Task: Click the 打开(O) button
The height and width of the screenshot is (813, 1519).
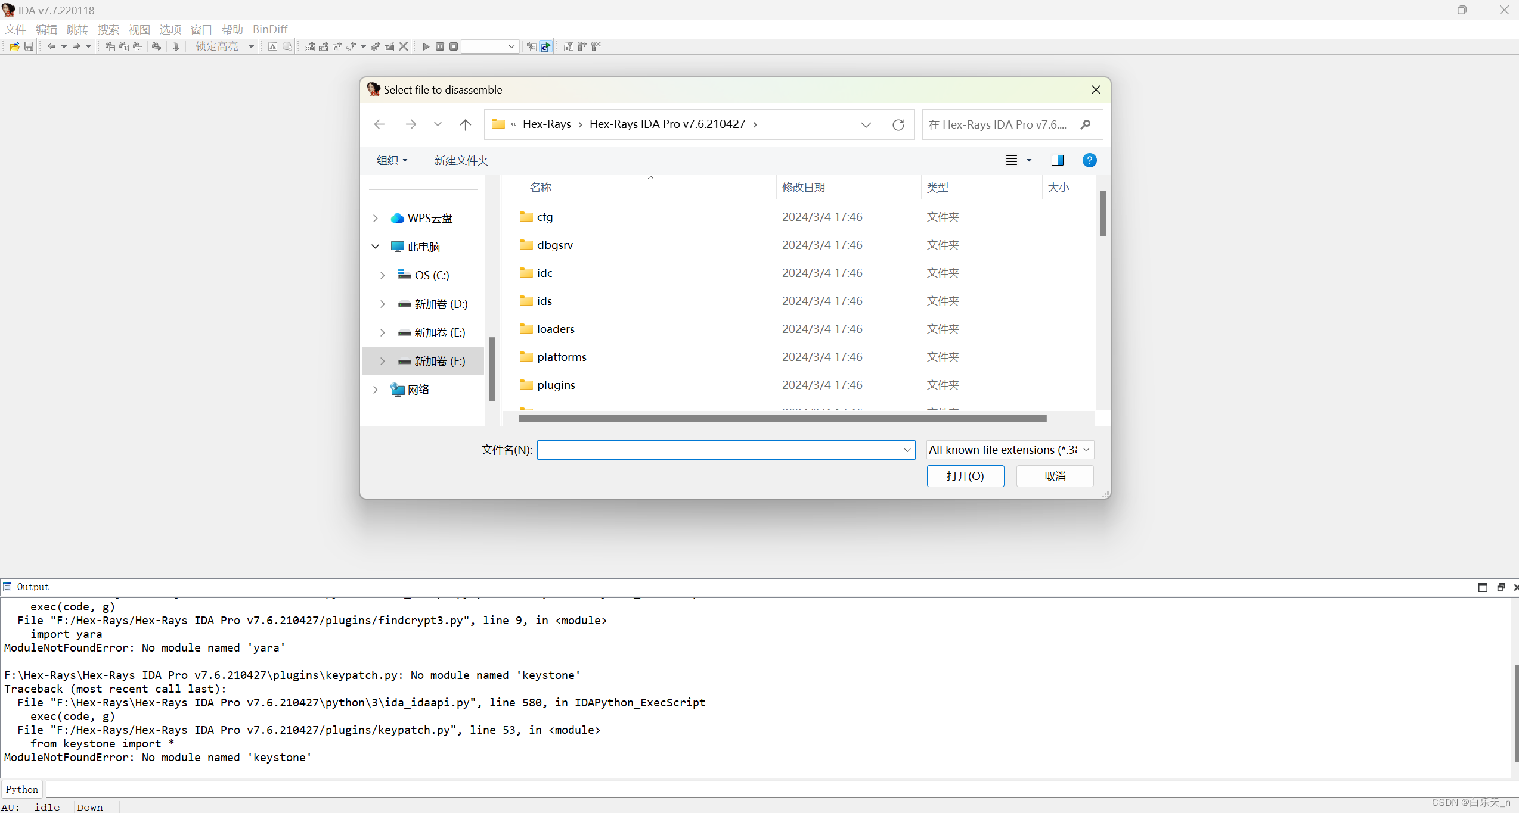Action: point(965,476)
